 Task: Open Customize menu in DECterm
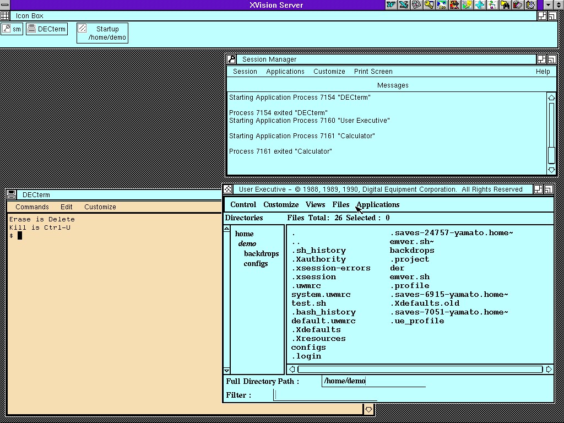pyautogui.click(x=100, y=207)
